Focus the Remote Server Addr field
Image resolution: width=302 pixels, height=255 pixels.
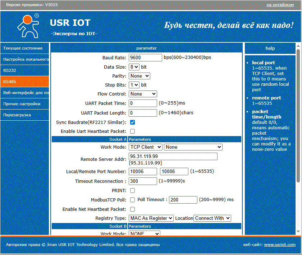(x=173, y=156)
